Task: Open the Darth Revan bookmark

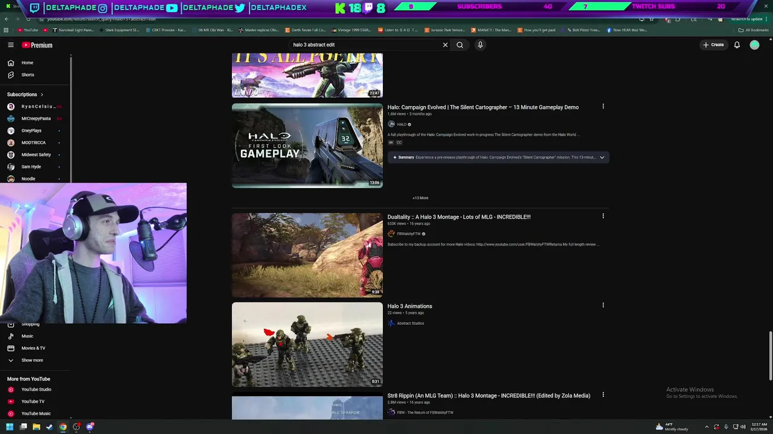Action: 306,30
